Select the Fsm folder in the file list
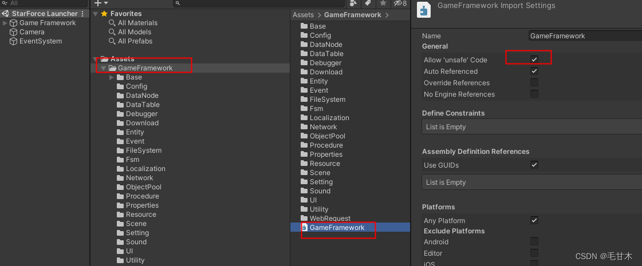Image resolution: width=642 pixels, height=266 pixels. click(316, 109)
